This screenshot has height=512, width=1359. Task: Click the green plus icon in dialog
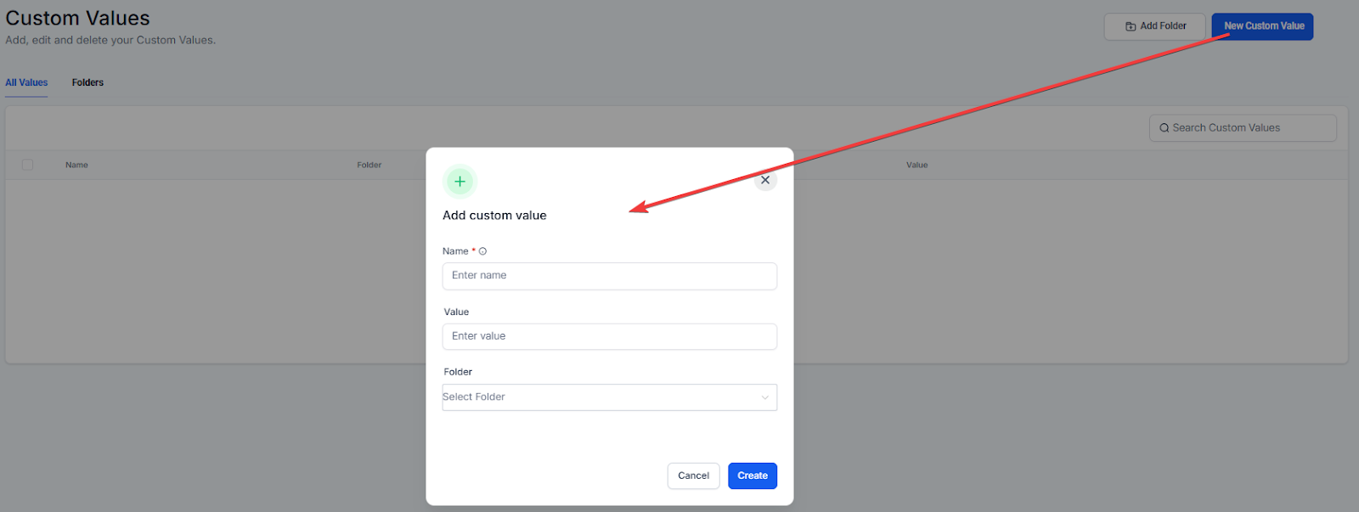pos(460,181)
